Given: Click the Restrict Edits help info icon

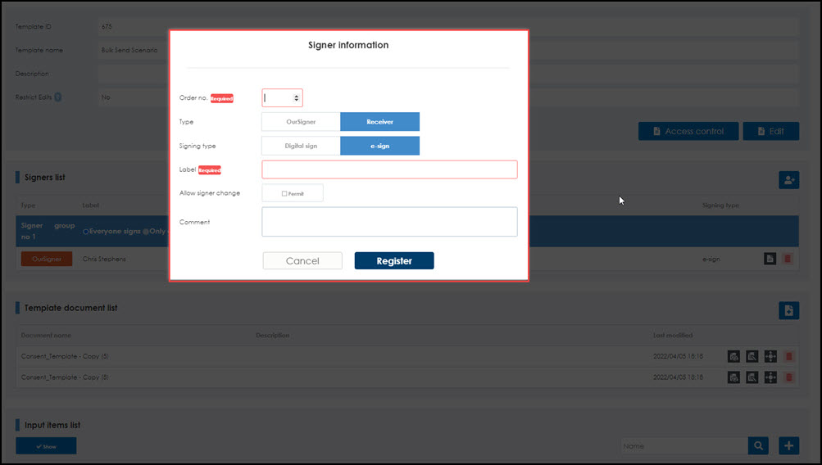Looking at the screenshot, I should pos(57,97).
